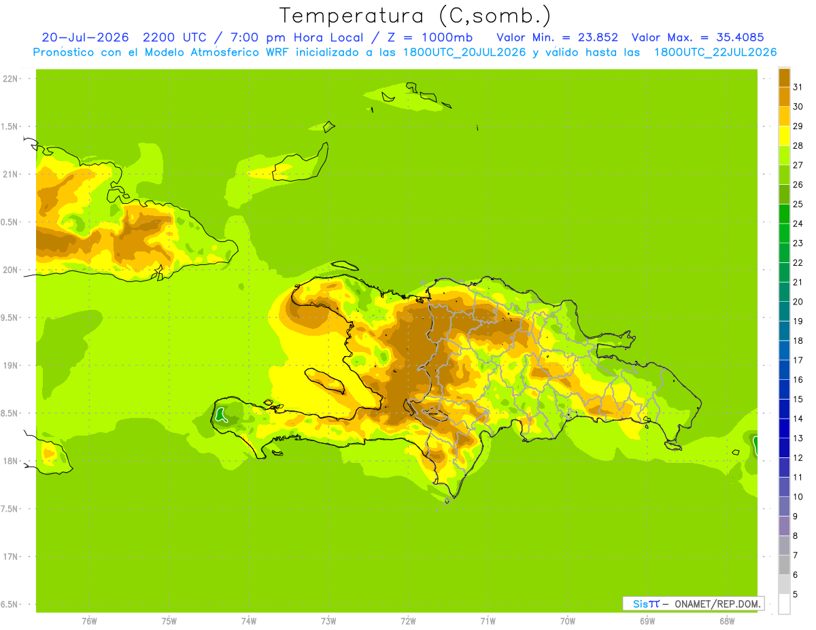Viewport: 816px width, 630px height.
Task: Click legend swatch between 30 and 31
Action: pyautogui.click(x=784, y=97)
